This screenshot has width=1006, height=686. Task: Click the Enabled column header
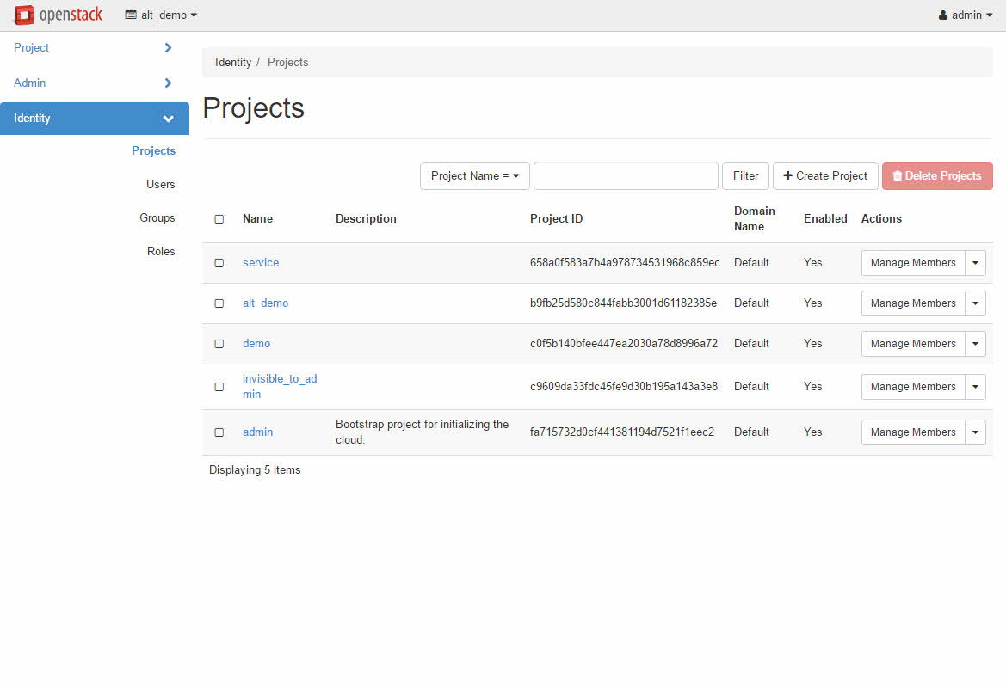825,218
